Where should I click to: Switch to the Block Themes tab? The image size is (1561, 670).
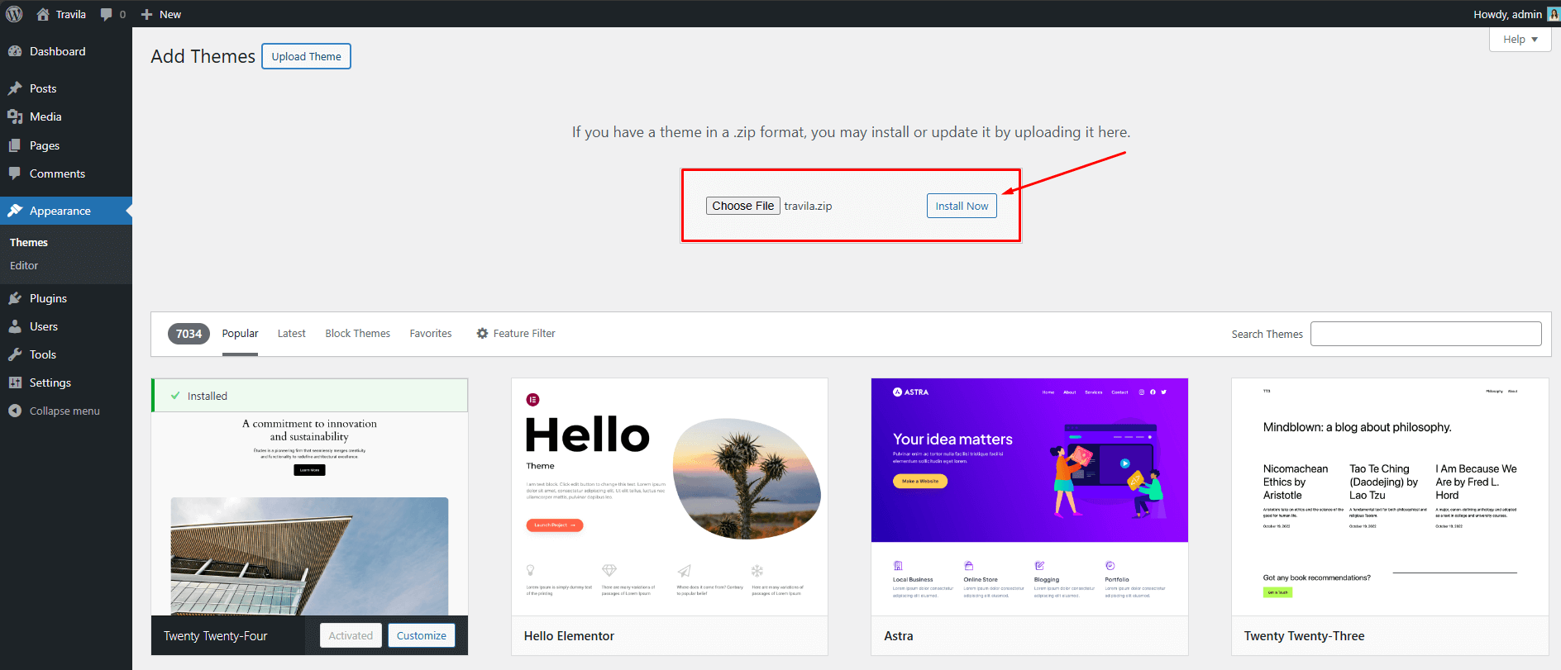coord(357,334)
